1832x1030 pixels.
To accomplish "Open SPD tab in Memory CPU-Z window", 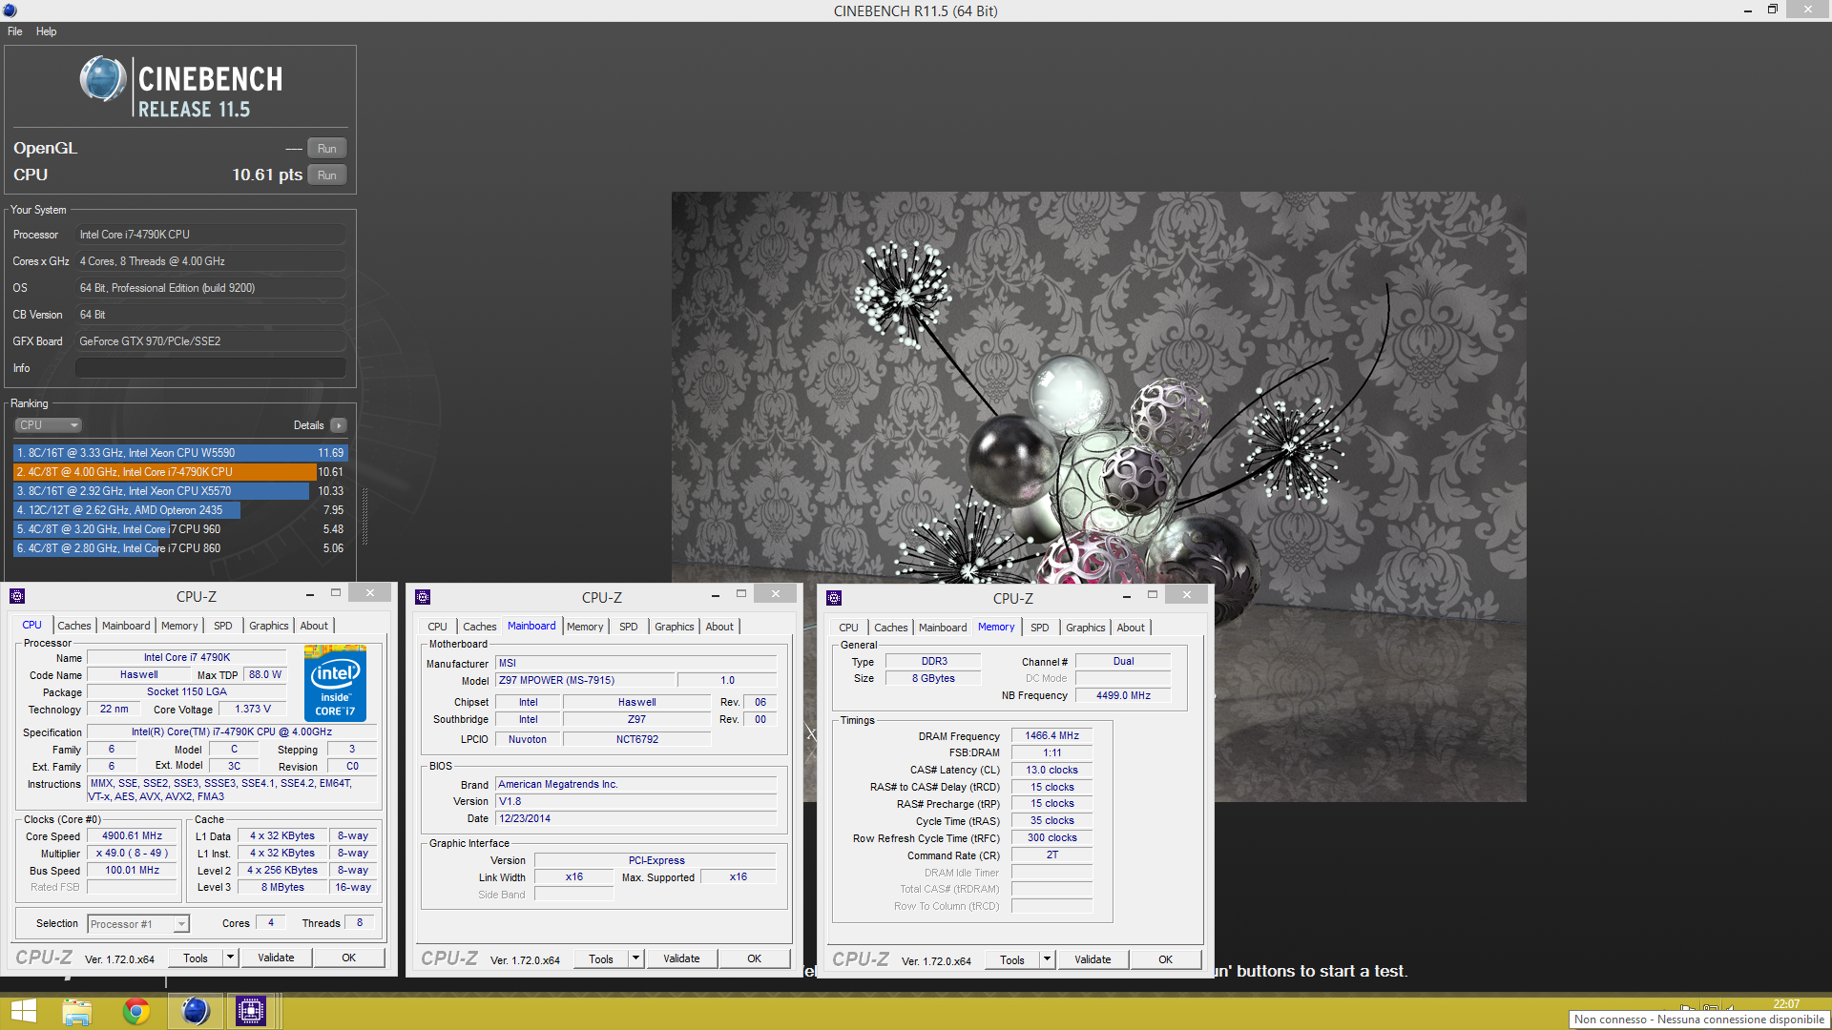I will [1040, 628].
